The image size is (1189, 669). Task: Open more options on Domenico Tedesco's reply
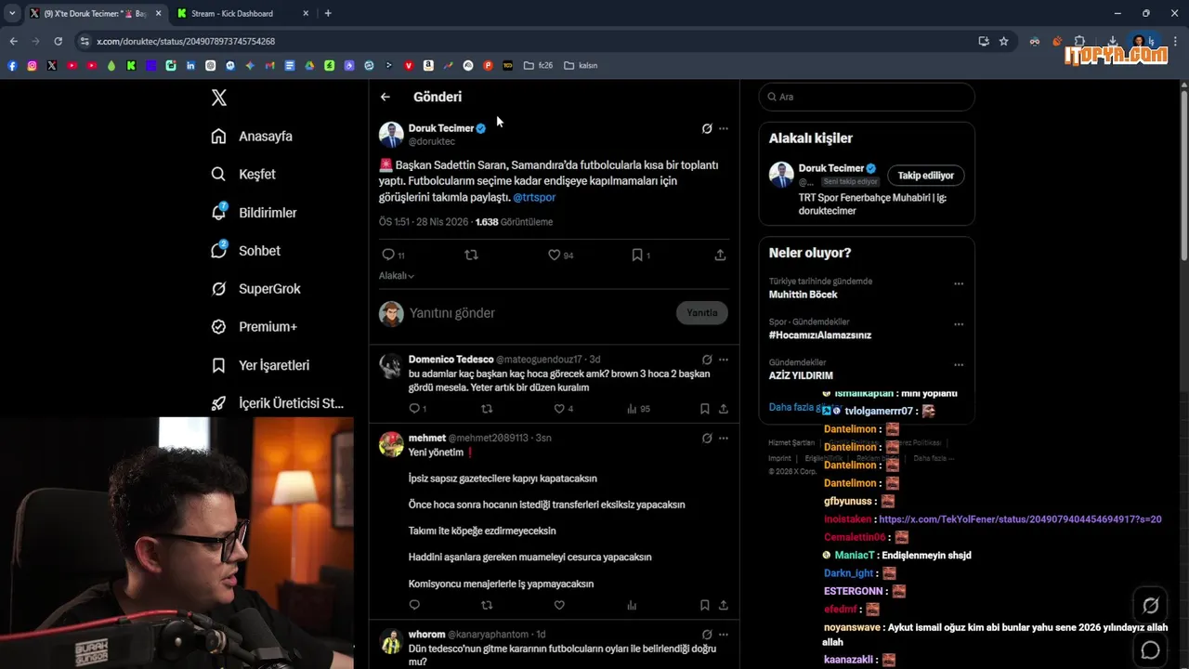(x=724, y=360)
